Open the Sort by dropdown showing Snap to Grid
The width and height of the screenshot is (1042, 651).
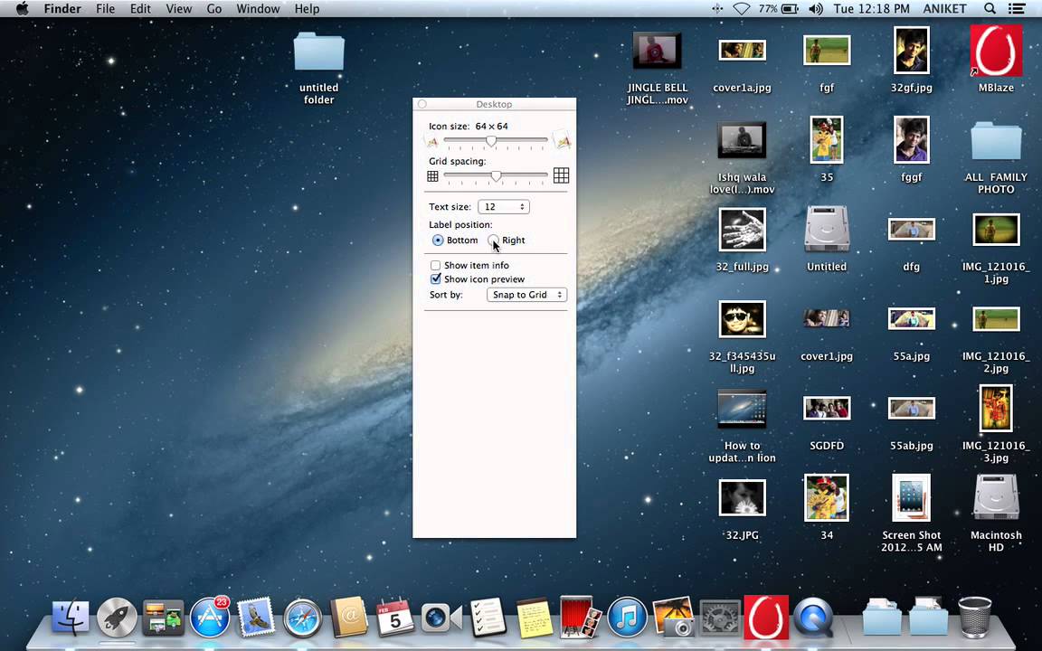(526, 294)
